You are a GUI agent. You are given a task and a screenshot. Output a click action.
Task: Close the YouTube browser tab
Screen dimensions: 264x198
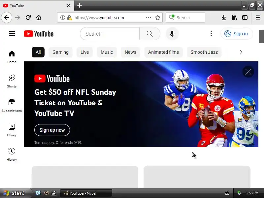tap(68, 6)
